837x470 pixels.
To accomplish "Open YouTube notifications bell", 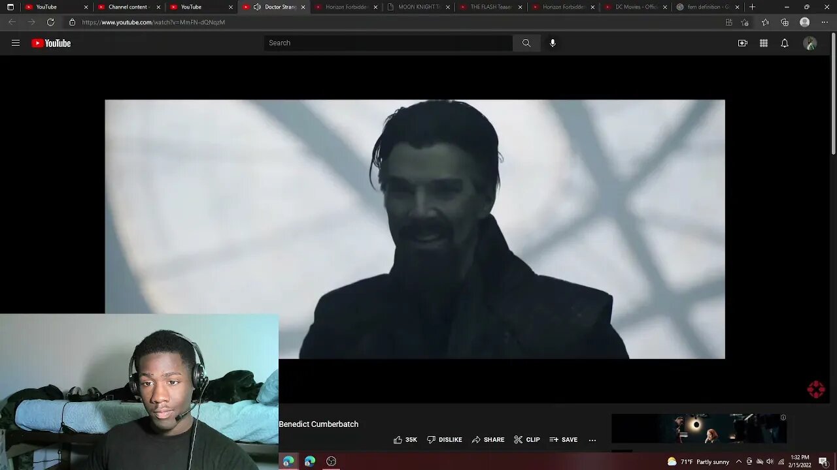I will (x=785, y=43).
